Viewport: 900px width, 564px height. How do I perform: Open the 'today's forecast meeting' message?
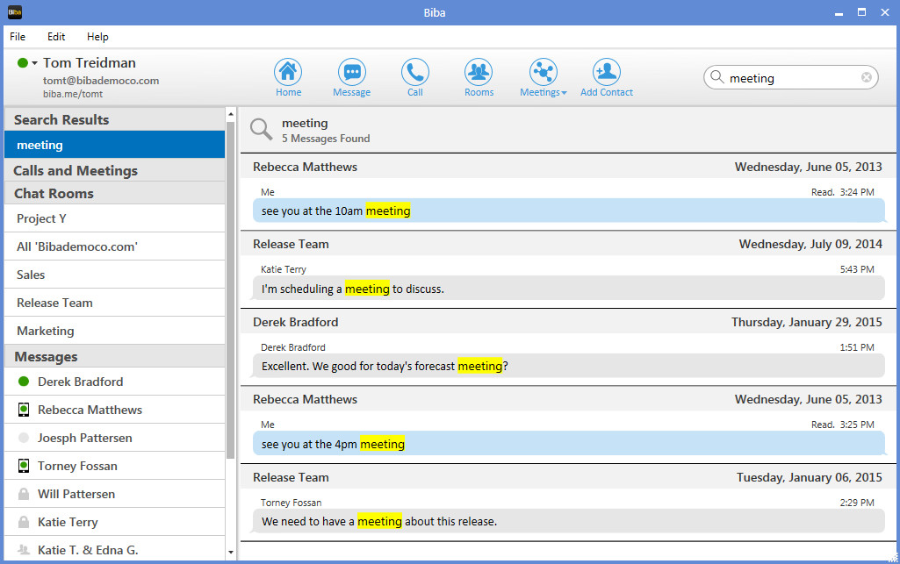pos(568,366)
